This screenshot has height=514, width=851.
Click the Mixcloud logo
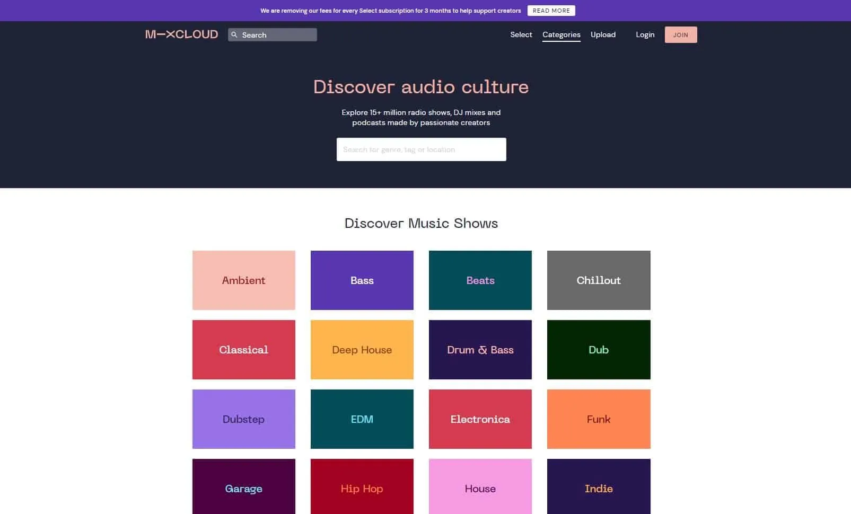point(181,34)
